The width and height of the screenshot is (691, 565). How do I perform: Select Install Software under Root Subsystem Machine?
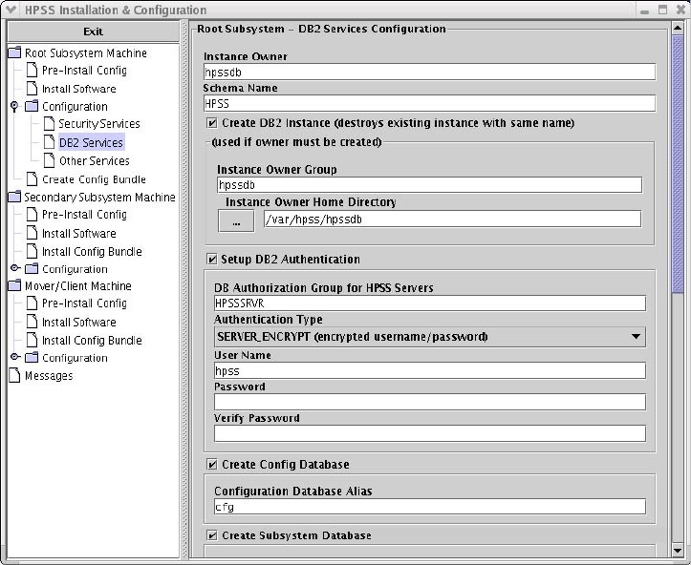[79, 89]
